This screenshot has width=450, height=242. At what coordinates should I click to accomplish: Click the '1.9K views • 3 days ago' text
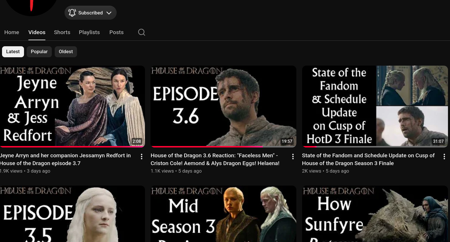25,171
